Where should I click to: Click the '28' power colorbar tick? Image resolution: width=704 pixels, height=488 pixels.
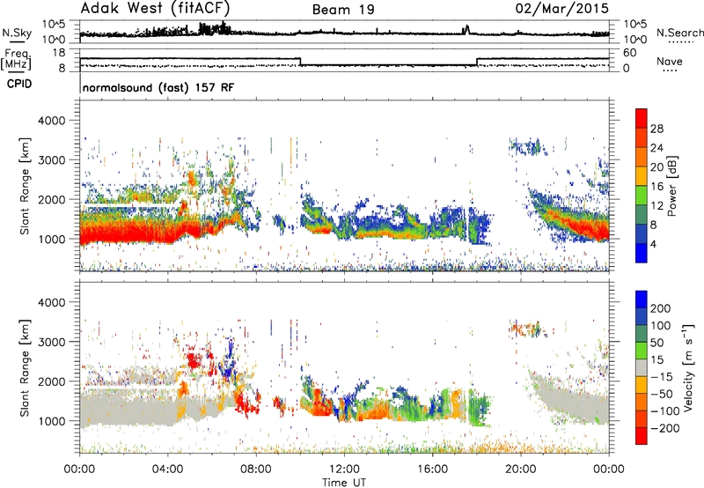tap(656, 129)
